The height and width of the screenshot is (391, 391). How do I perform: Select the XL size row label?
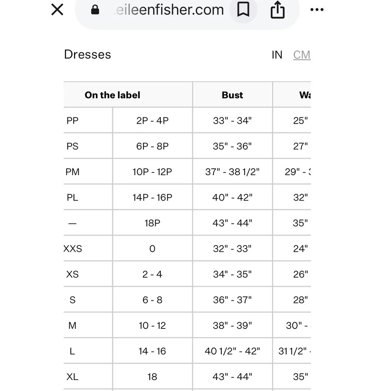(x=72, y=377)
